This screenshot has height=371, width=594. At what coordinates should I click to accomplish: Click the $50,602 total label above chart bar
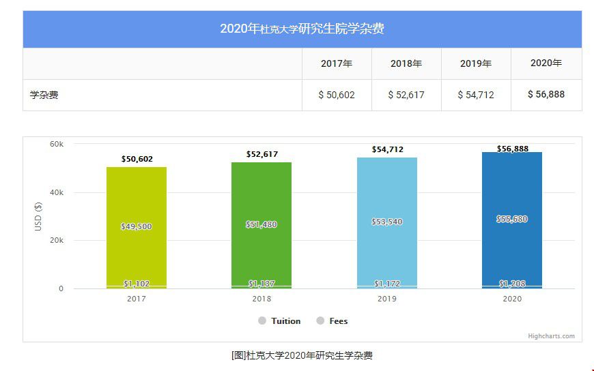click(137, 159)
